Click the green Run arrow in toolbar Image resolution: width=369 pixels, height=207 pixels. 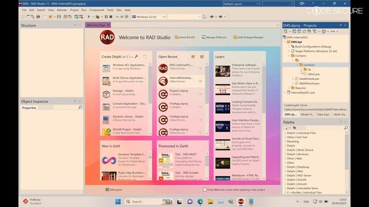[x=89, y=17]
